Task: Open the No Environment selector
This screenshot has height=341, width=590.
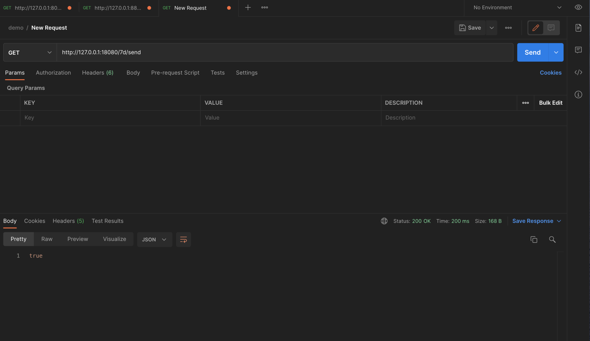Action: pyautogui.click(x=517, y=8)
